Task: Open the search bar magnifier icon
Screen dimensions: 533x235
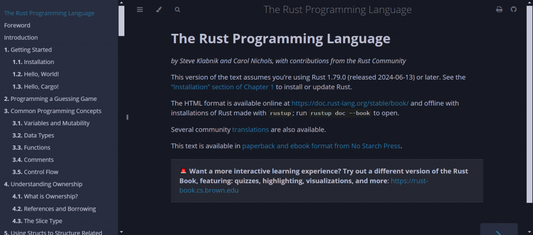Action: (x=177, y=9)
